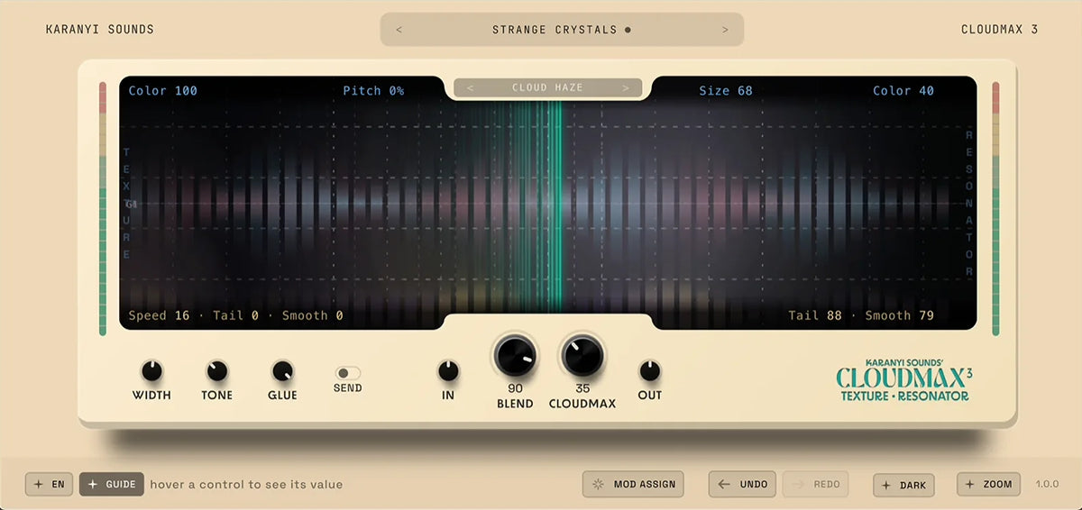1082x510 pixels.
Task: Click the UNDO button
Action: (x=742, y=485)
